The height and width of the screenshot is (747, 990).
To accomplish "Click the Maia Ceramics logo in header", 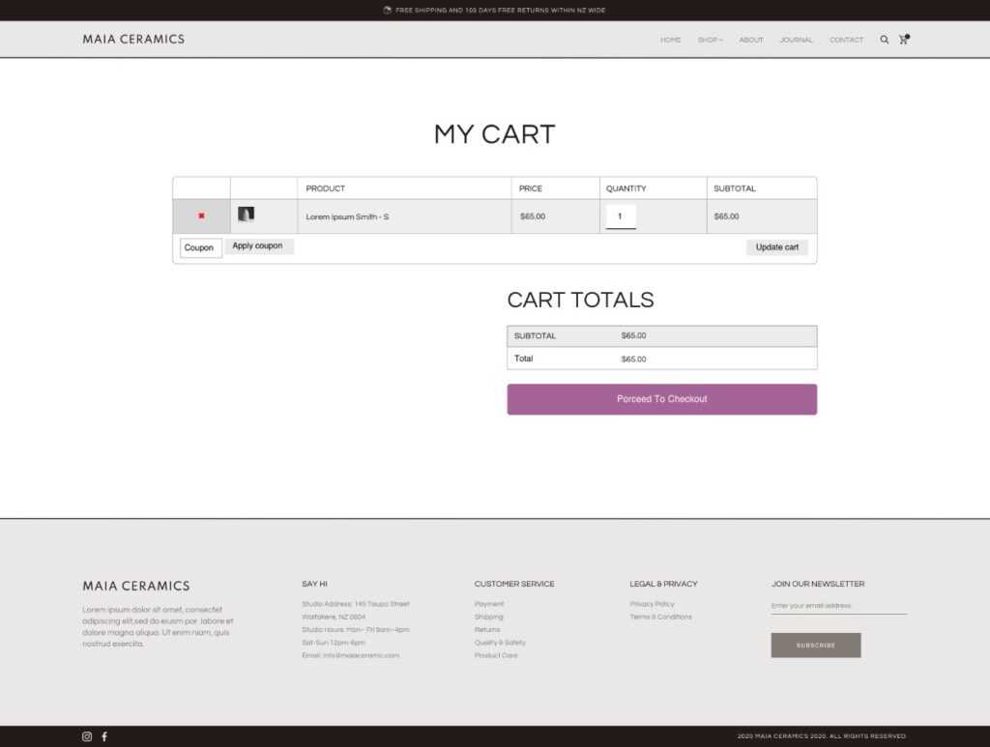I will (x=133, y=40).
